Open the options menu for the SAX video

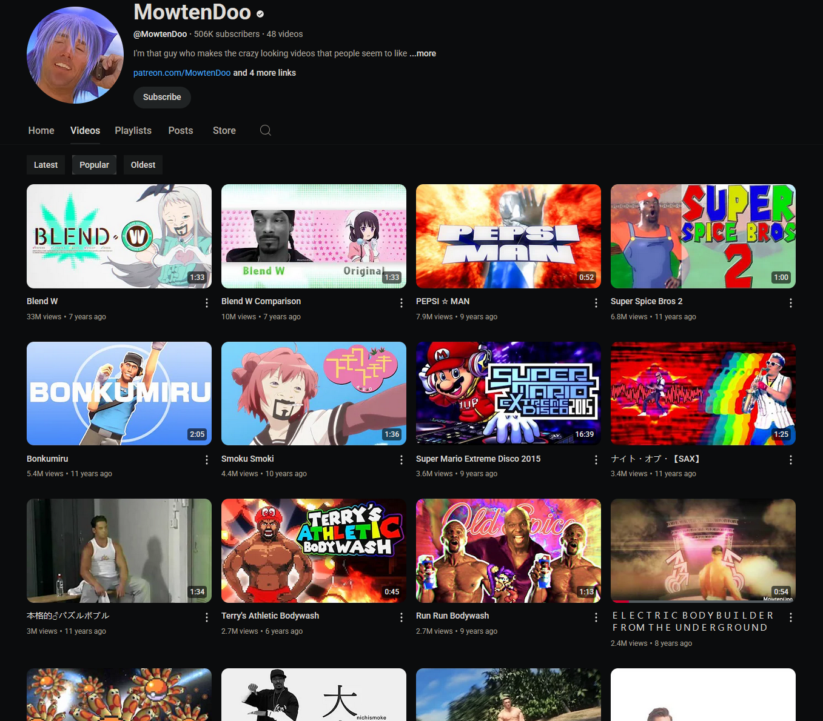tap(791, 460)
